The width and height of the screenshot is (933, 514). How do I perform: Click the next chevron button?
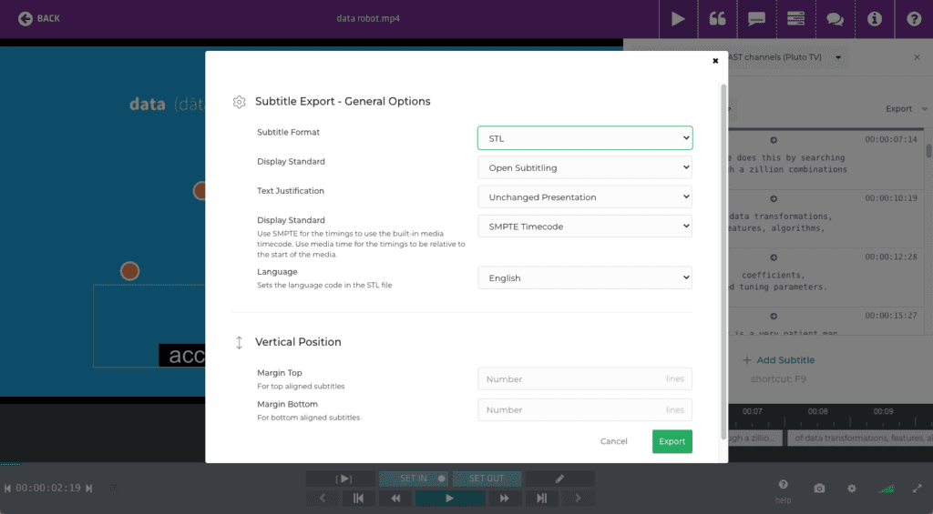578,498
